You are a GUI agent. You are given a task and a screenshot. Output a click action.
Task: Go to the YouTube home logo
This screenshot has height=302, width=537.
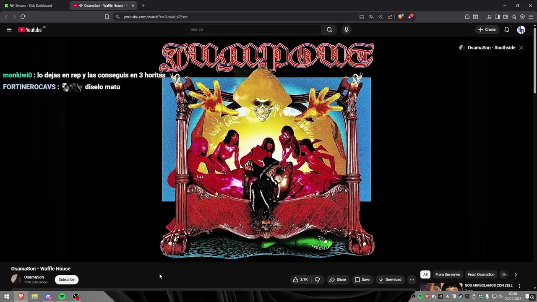click(x=30, y=29)
